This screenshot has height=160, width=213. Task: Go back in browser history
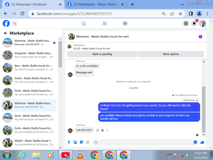click(6, 14)
